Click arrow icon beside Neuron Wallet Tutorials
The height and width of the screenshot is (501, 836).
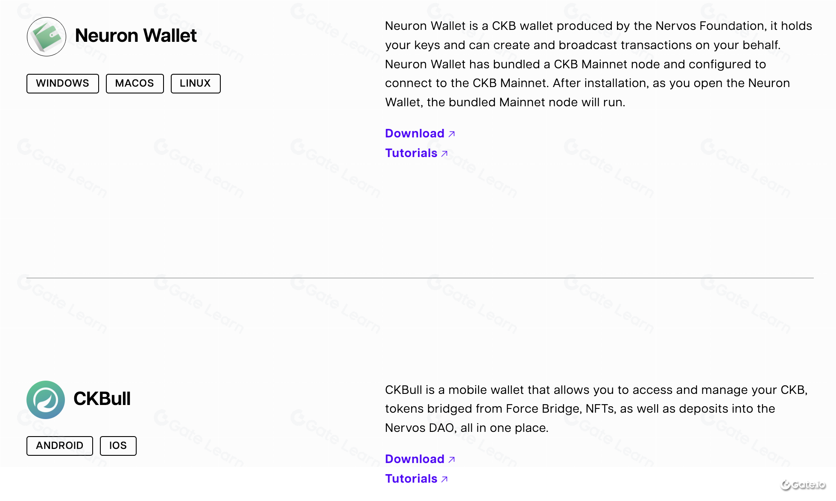click(444, 154)
